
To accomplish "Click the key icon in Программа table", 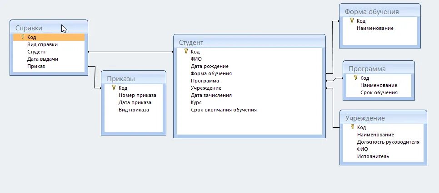I will tap(355, 77).
